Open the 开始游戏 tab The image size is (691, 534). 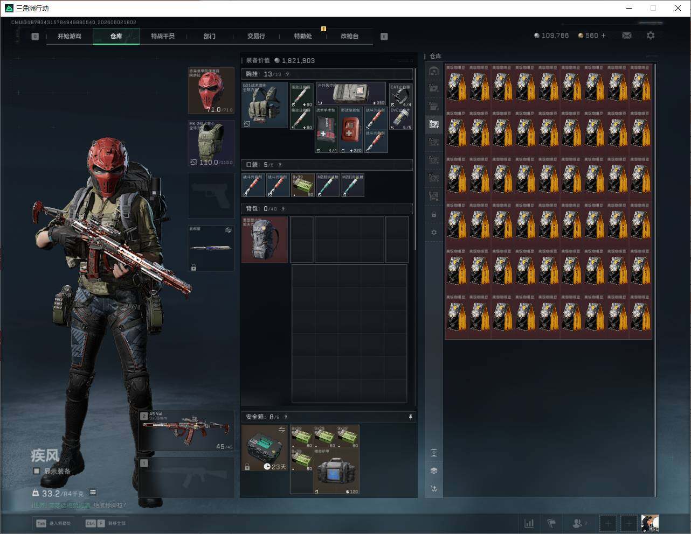pos(70,36)
